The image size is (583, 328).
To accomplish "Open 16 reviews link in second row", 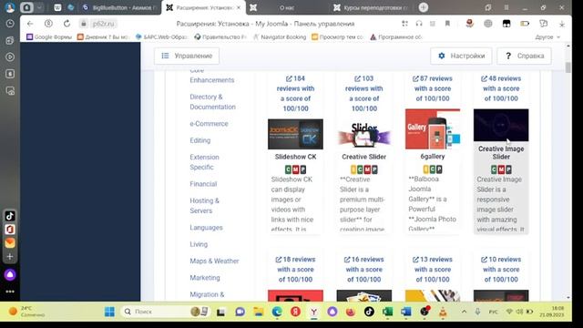I will 364,270.
